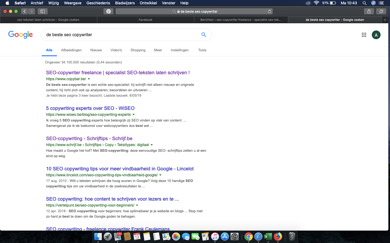Viewport: 390px width, 243px height.
Task: Switch to the Berichten seo-copywriter tab
Action: (x=241, y=20)
